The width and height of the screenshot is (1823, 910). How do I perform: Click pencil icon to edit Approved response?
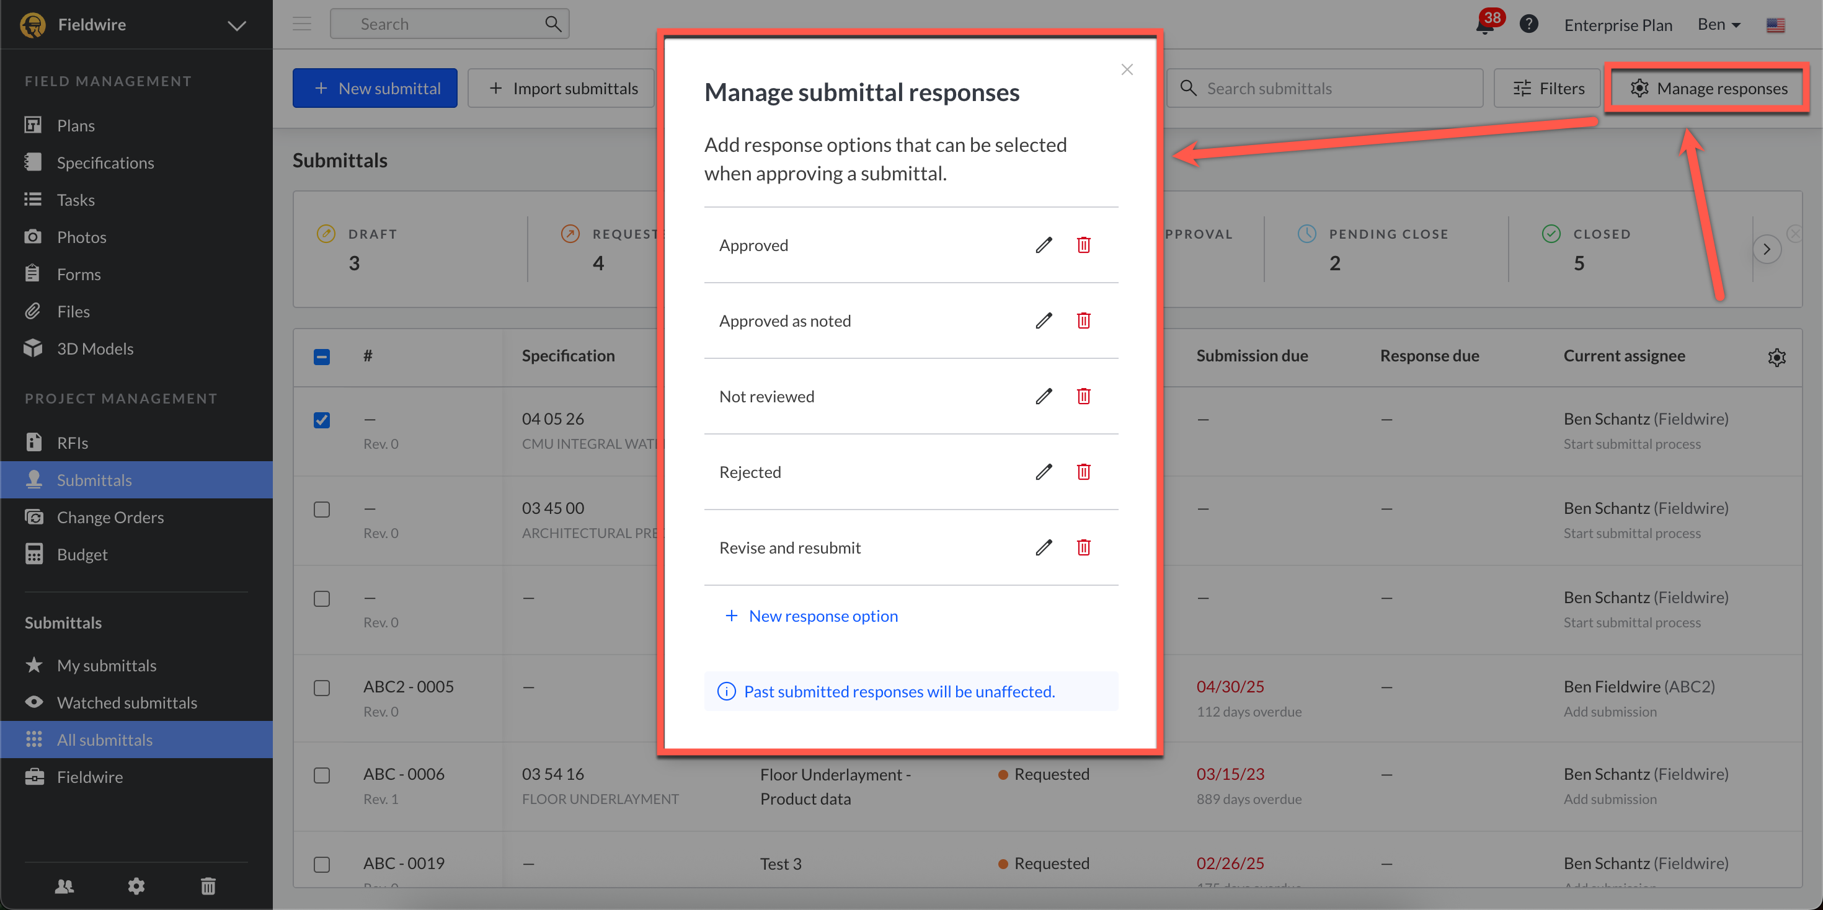1043,245
